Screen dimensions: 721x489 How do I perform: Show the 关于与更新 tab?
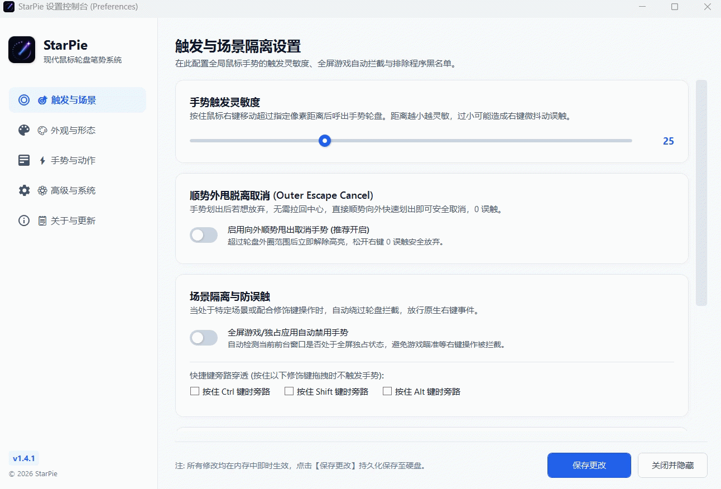pyautogui.click(x=78, y=220)
